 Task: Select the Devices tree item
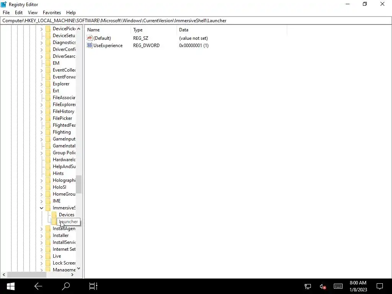click(x=67, y=215)
